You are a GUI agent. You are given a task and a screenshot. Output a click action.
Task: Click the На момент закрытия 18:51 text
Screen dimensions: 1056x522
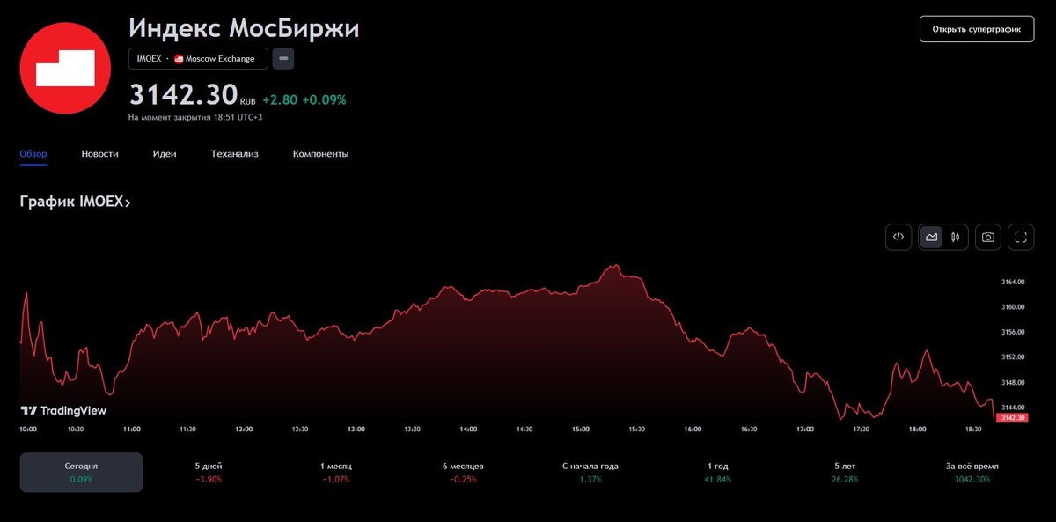point(195,117)
